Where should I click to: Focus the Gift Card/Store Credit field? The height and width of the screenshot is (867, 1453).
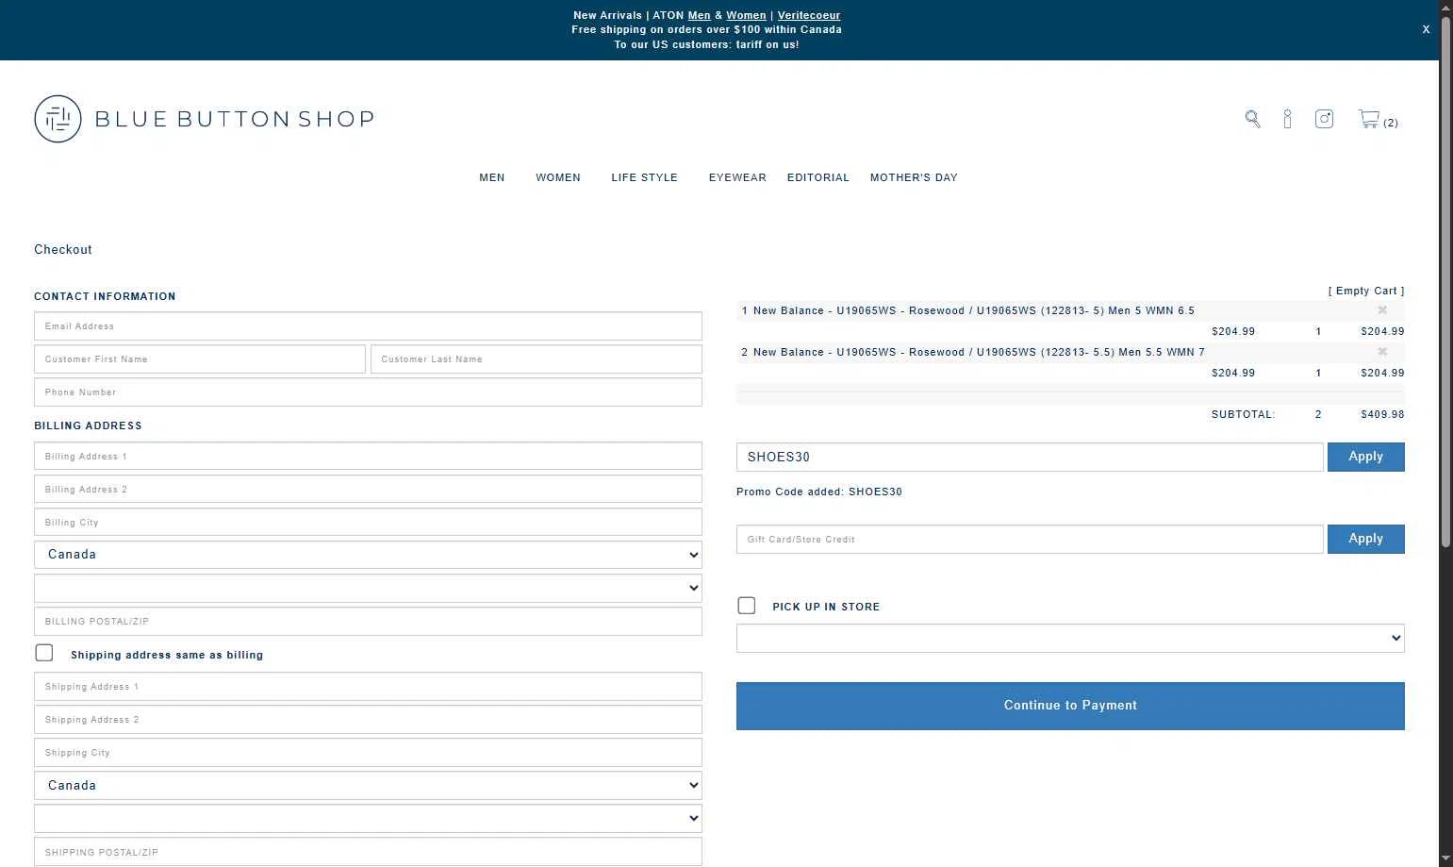pyautogui.click(x=1030, y=539)
